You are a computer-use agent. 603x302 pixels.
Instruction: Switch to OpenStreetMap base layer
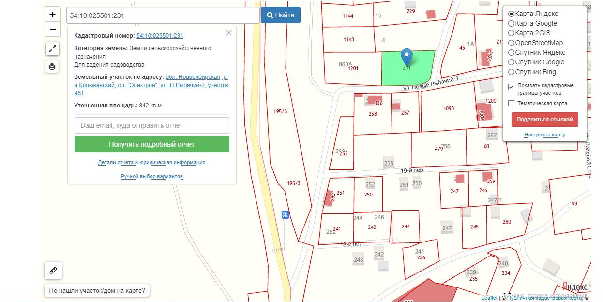click(x=511, y=43)
